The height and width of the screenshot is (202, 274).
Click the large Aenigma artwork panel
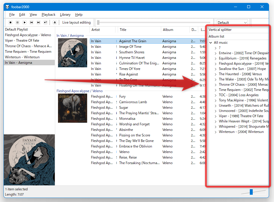[29, 160]
